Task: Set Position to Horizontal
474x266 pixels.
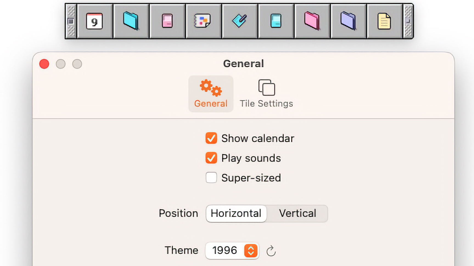Action: [x=236, y=213]
